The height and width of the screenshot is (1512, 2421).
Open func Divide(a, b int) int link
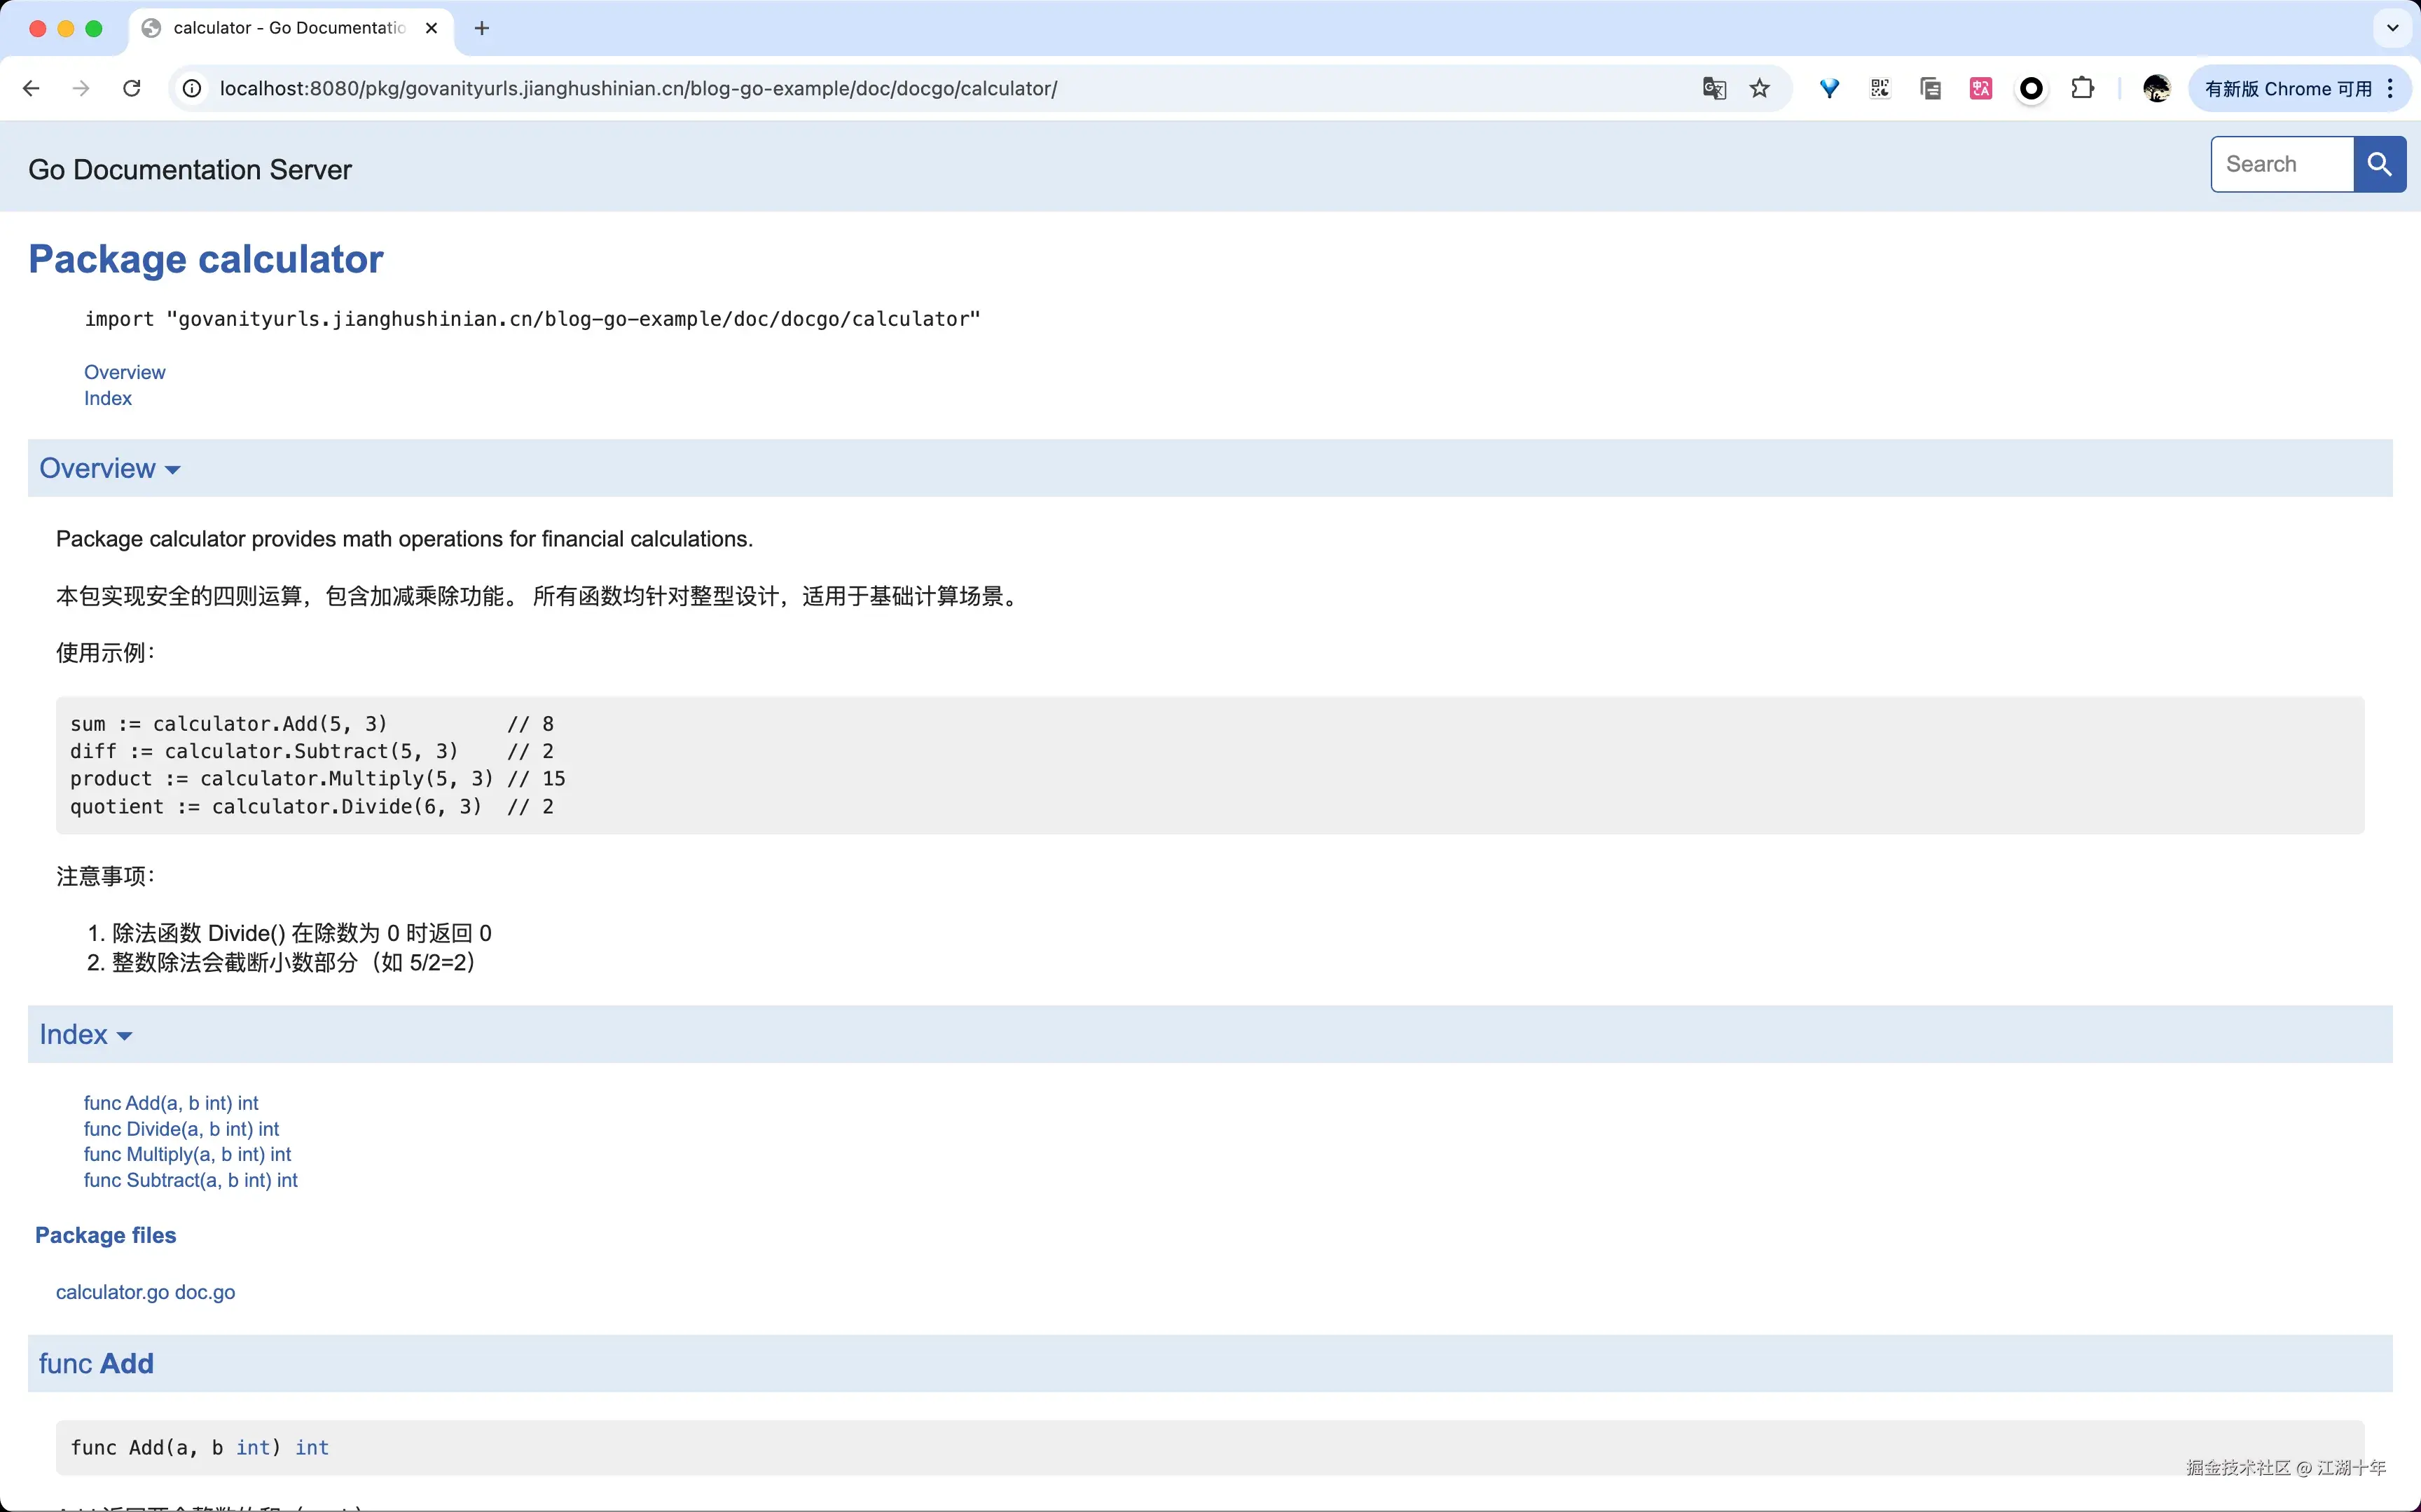point(181,1129)
